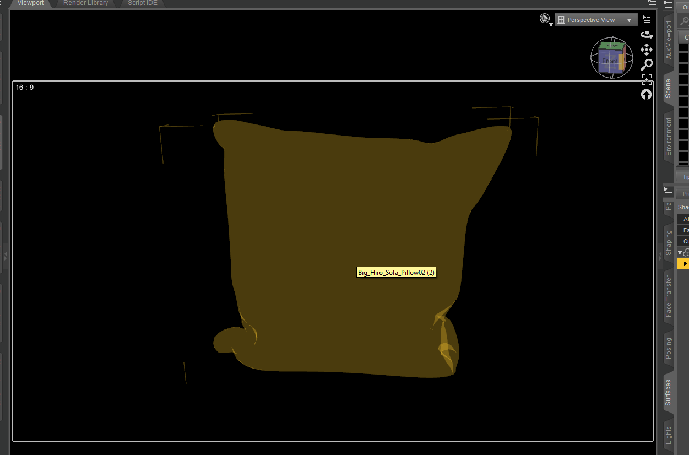Open the Face Transfer side tab
The width and height of the screenshot is (689, 455).
coord(669,296)
